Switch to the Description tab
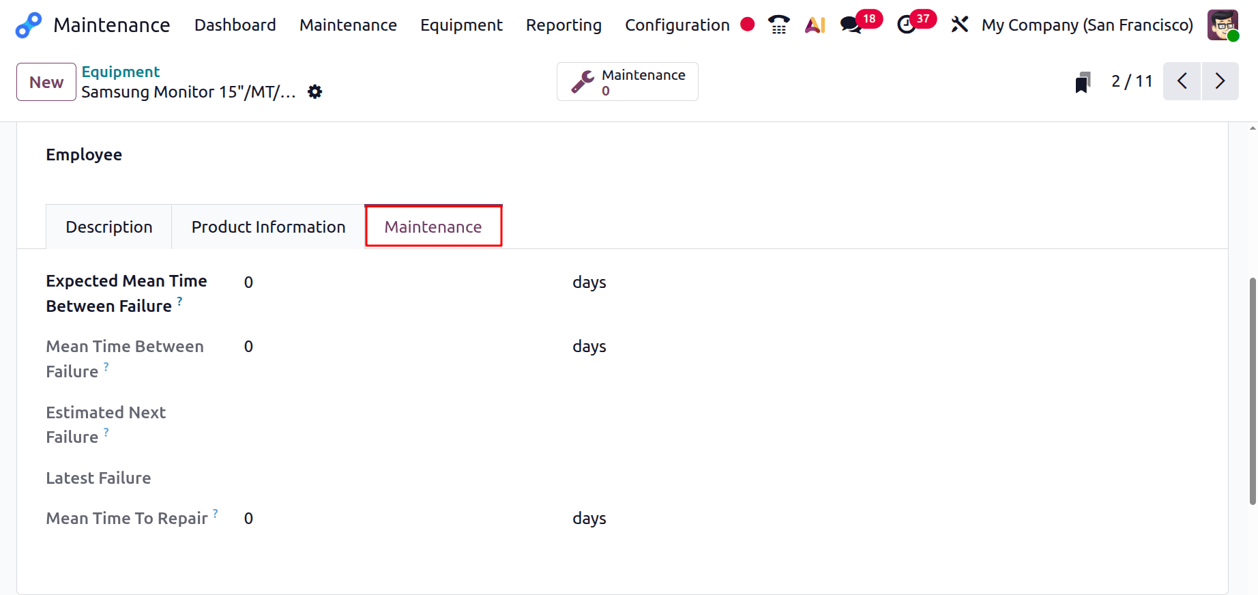The height and width of the screenshot is (595, 1258). tap(109, 227)
